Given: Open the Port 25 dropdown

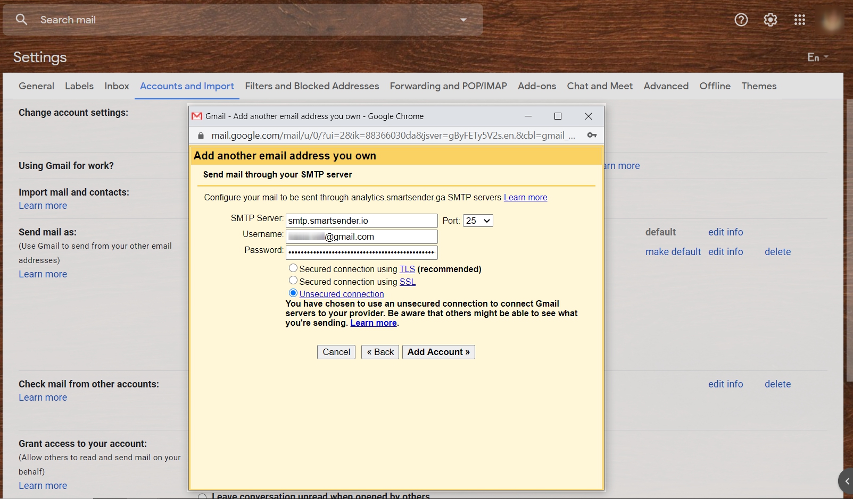Looking at the screenshot, I should pos(478,221).
